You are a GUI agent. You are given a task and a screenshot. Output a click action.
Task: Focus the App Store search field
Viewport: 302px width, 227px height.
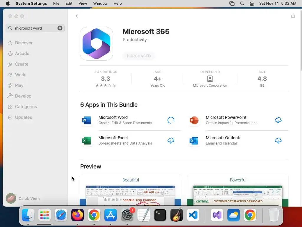pyautogui.click(x=35, y=28)
